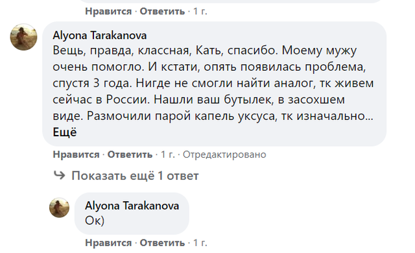Toggle Нравится on the cut-off topmost comment
This screenshot has width=415, height=253.
pyautogui.click(x=108, y=12)
